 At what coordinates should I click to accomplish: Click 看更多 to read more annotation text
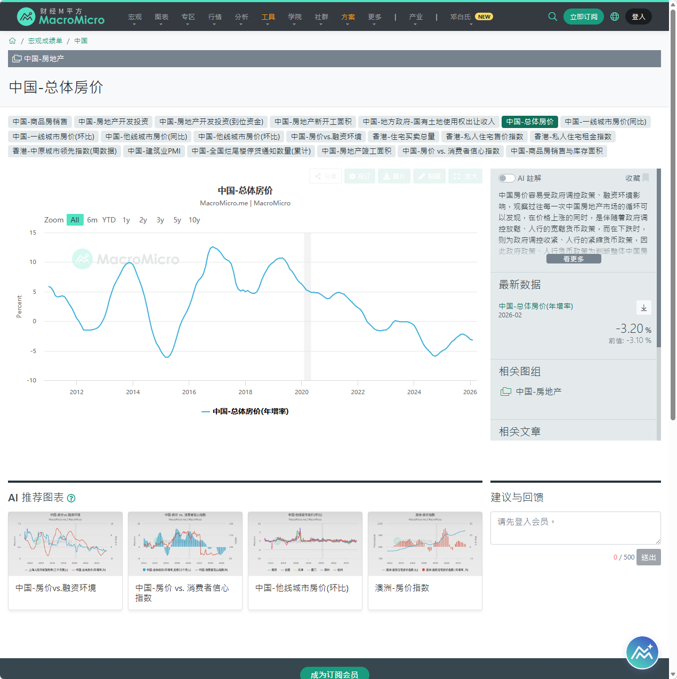tap(573, 258)
